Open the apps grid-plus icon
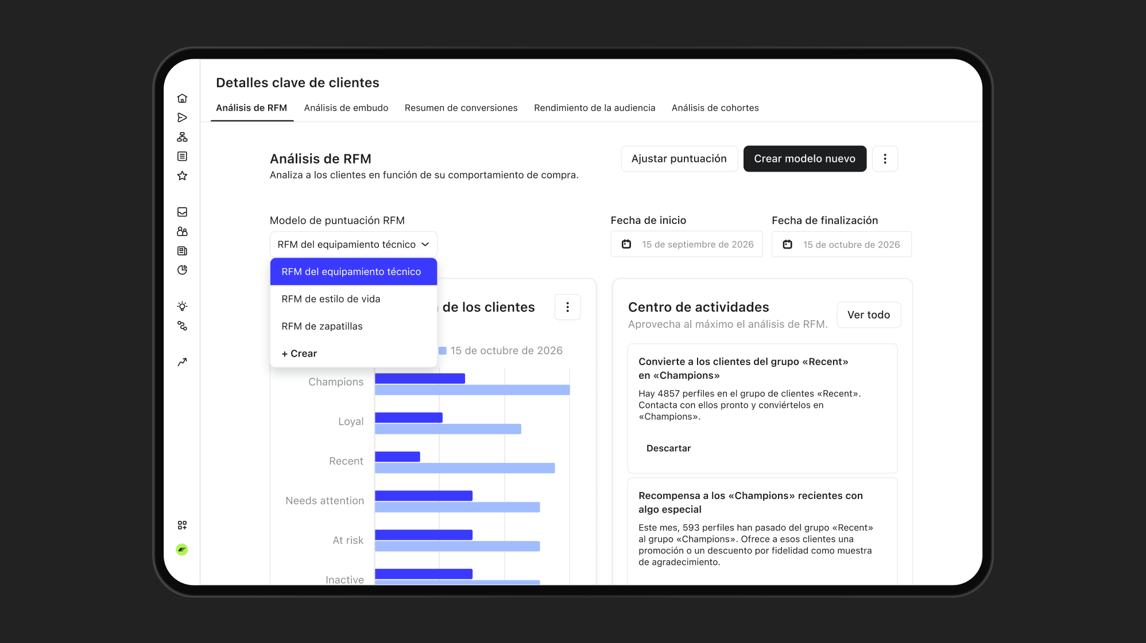Image resolution: width=1146 pixels, height=643 pixels. (x=182, y=525)
